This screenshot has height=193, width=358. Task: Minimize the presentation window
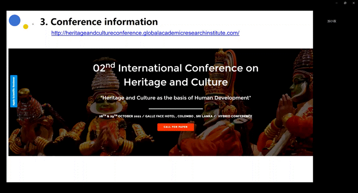pos(336,3)
